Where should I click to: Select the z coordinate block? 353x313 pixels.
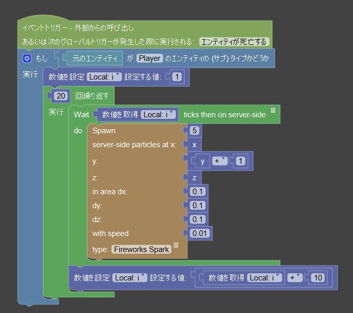(195, 178)
